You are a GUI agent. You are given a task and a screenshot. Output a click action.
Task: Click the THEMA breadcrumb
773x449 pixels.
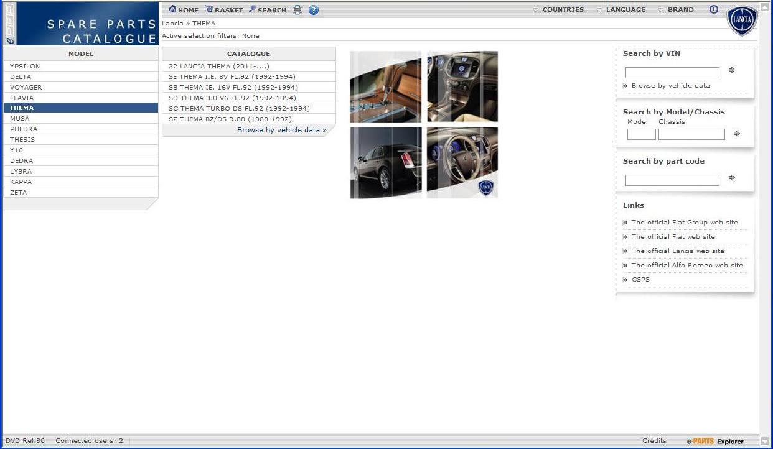(x=204, y=24)
